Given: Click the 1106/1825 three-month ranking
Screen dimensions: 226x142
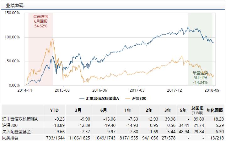Looking at the screenshot, I should pos(80,138).
